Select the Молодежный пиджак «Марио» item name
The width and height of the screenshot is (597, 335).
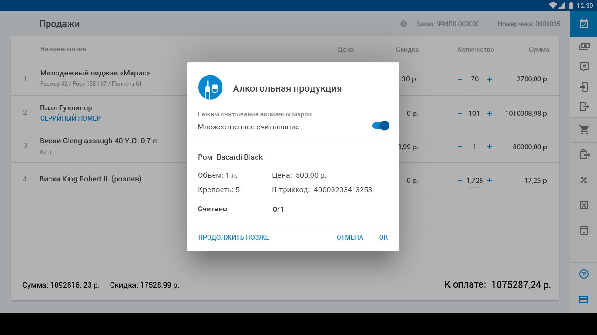[x=95, y=73]
